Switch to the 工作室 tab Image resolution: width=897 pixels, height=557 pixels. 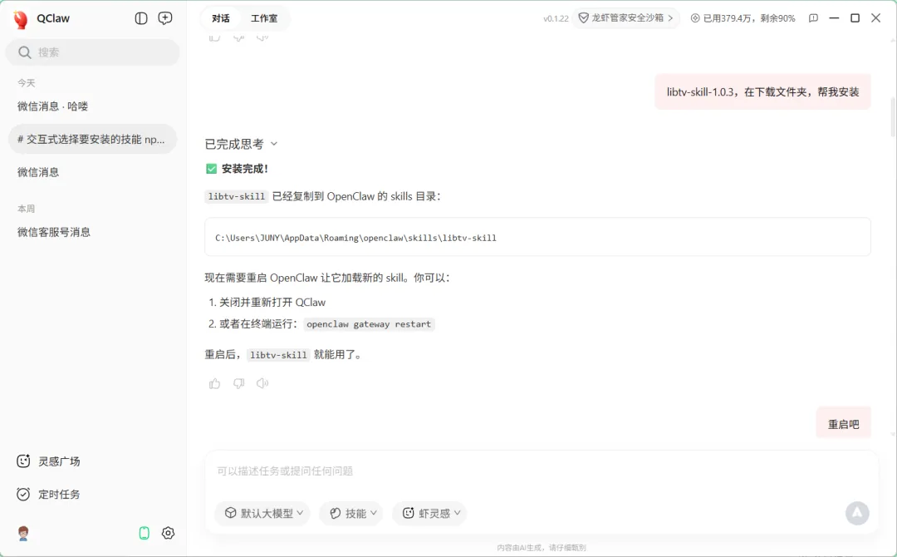(264, 18)
